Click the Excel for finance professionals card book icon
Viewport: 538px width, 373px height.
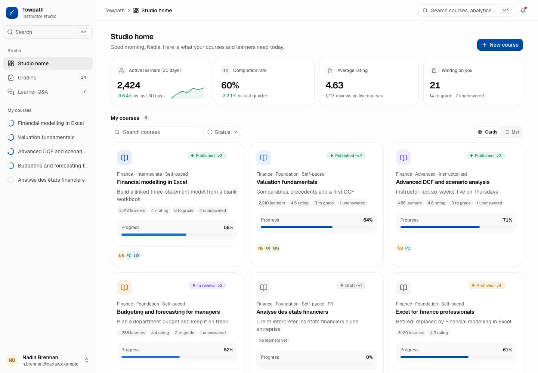[x=403, y=288]
